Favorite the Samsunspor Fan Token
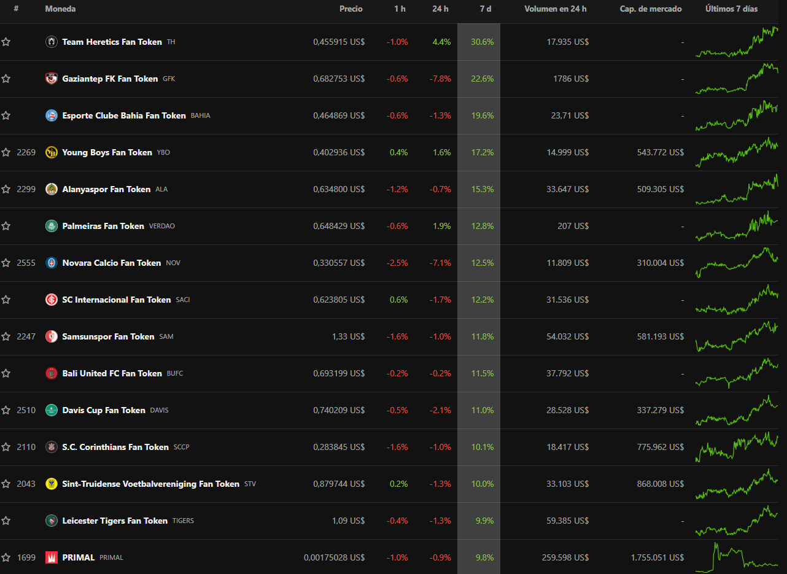 6,336
